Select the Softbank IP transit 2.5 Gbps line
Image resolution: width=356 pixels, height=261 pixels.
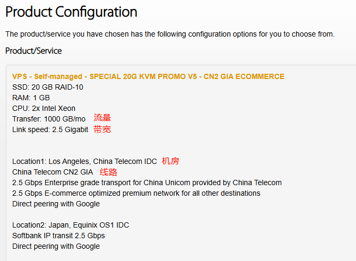[58, 236]
